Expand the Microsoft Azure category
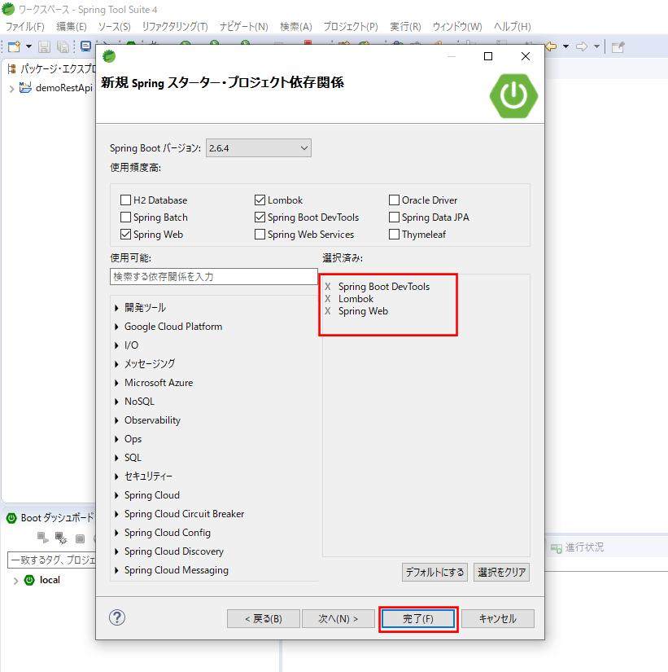The image size is (668, 672). 116,383
